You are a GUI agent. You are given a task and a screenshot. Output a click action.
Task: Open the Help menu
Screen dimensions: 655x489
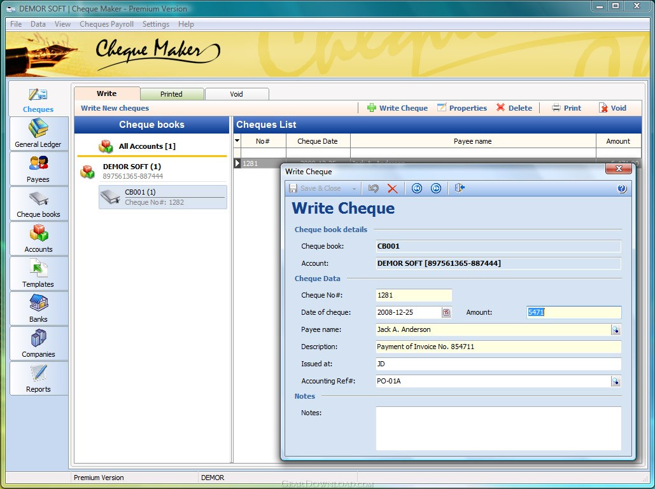186,24
